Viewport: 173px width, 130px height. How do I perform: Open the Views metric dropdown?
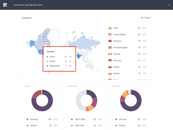147,18
